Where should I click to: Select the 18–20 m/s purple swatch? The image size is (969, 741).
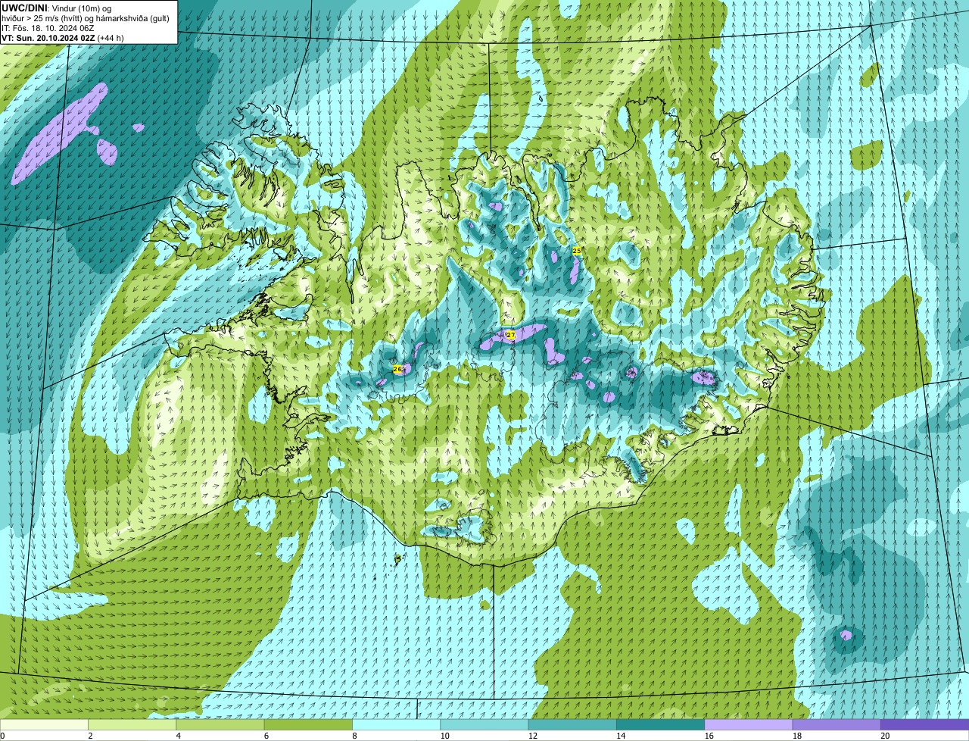tap(837, 724)
